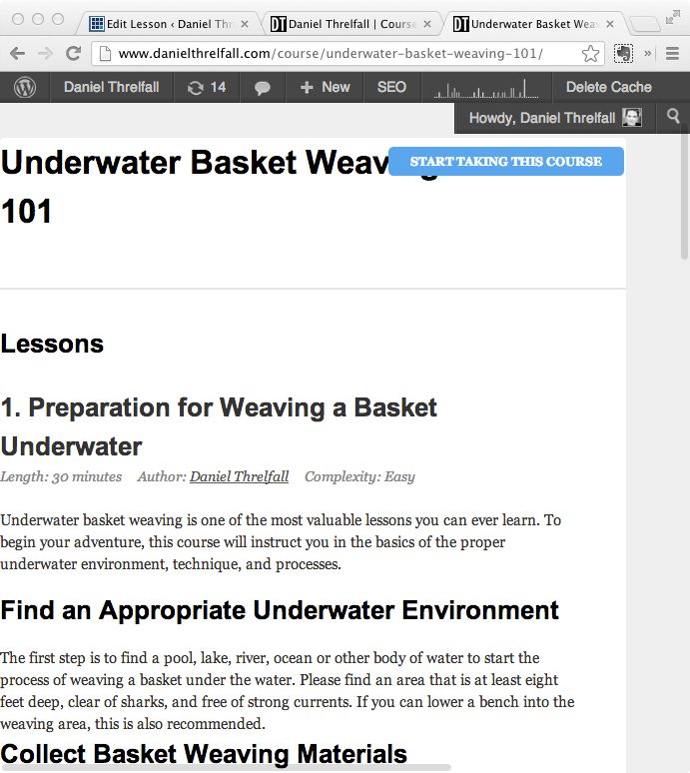
Task: Switch to the Edit Lesson tab
Action: (x=168, y=24)
